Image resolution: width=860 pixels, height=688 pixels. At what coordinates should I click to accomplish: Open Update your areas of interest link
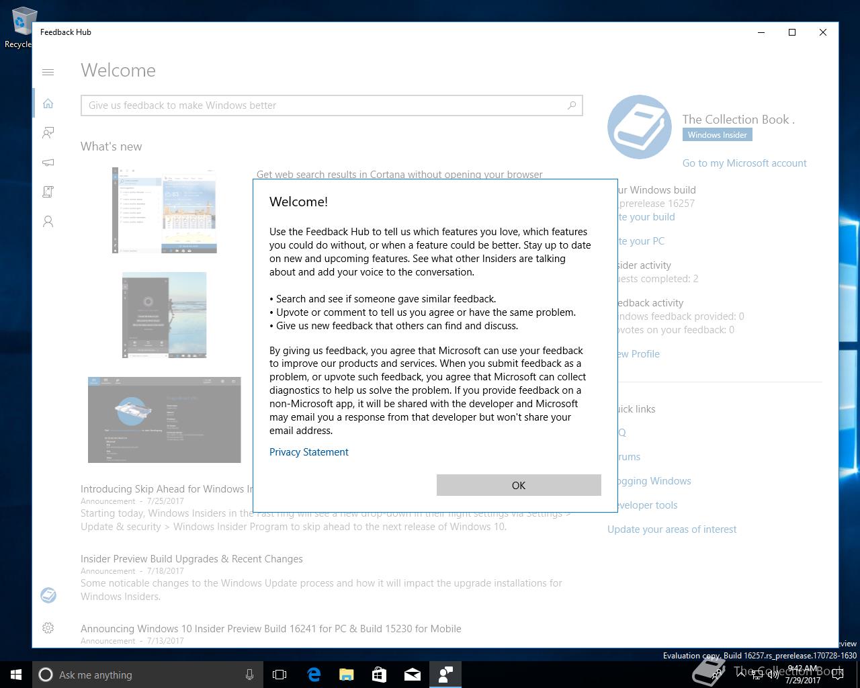[672, 529]
